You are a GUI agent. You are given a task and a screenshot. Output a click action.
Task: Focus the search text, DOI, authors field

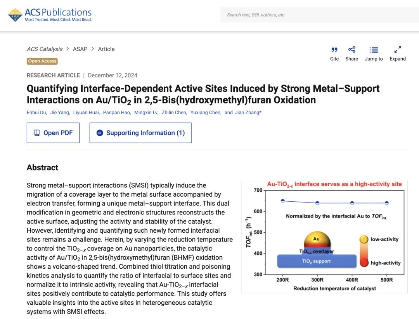pyautogui.click(x=320, y=15)
